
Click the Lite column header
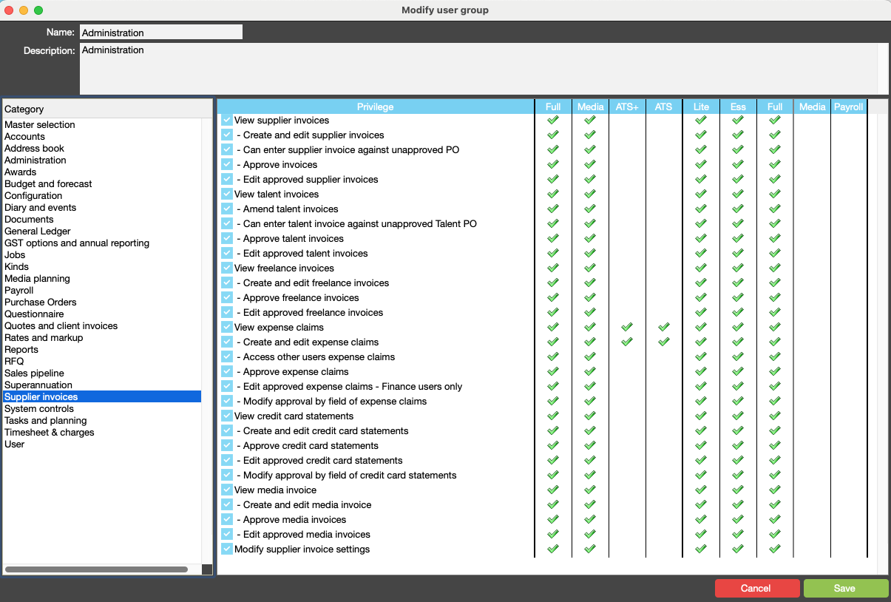(701, 106)
